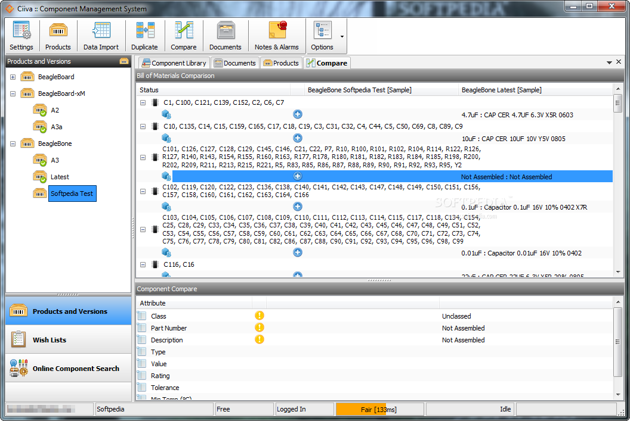This screenshot has width=630, height=421.
Task: Close the current Compare tab panel
Action: point(619,62)
